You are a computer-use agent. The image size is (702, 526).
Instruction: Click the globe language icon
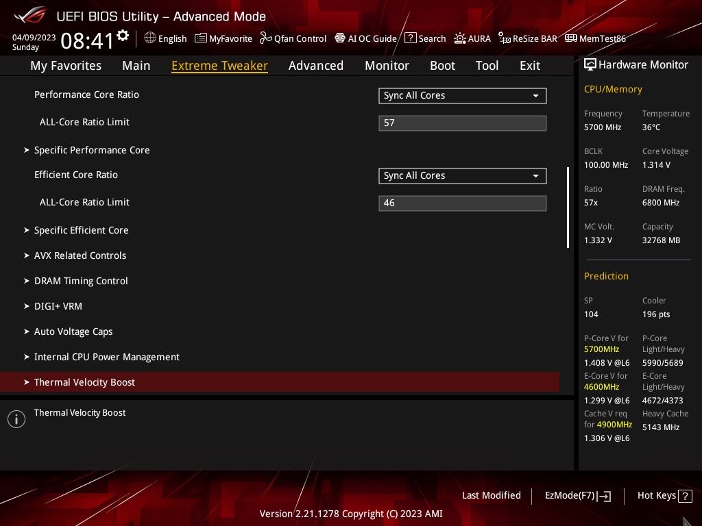point(150,38)
